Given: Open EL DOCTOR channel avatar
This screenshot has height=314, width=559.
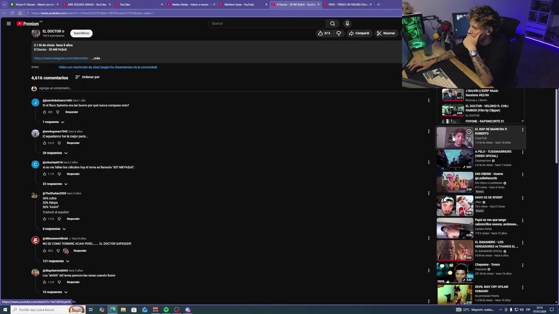Looking at the screenshot, I should click(35, 33).
